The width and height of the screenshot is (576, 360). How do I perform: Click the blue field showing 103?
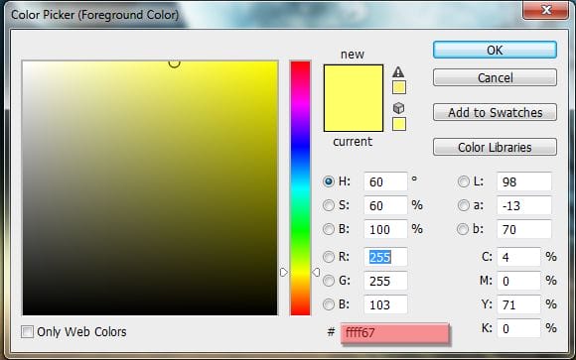[x=385, y=304]
